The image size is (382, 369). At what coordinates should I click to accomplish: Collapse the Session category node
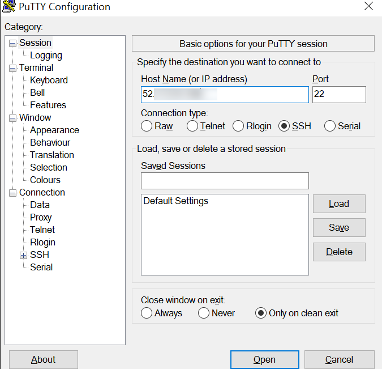[x=13, y=43]
